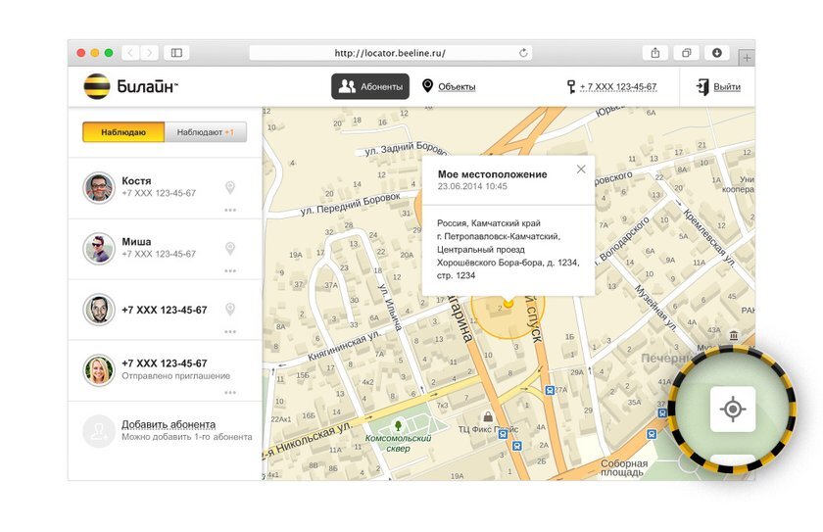Screen dimensions: 823x532
Task: Open more options dots for invited subscriber
Action: [x=230, y=393]
